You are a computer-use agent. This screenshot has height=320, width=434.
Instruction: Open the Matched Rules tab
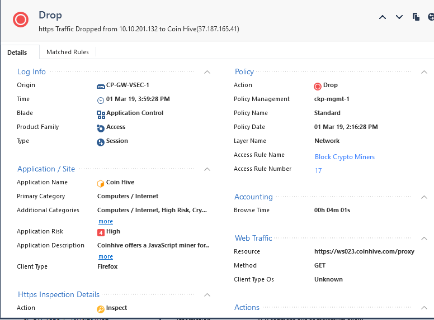[68, 52]
